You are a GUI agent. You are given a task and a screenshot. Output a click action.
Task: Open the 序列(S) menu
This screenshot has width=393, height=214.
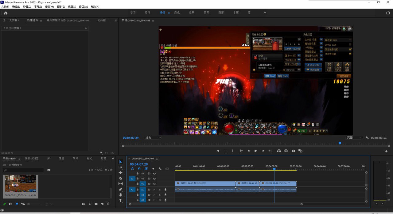click(x=37, y=7)
